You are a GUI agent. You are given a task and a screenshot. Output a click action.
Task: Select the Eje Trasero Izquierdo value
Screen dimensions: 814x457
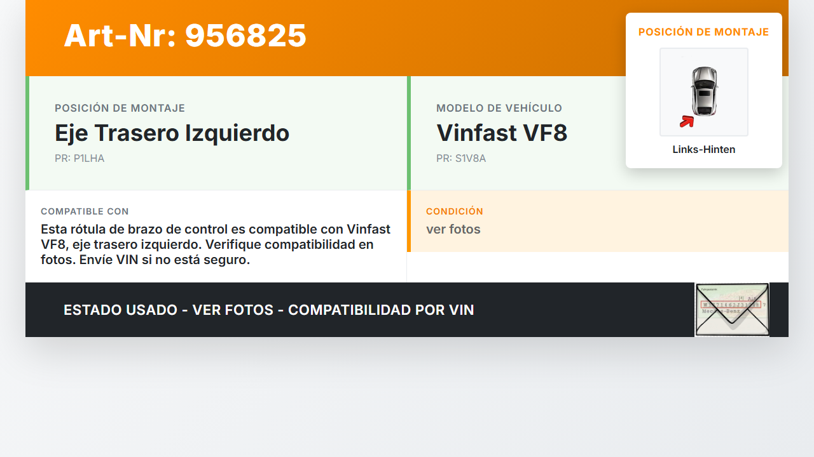coord(172,133)
